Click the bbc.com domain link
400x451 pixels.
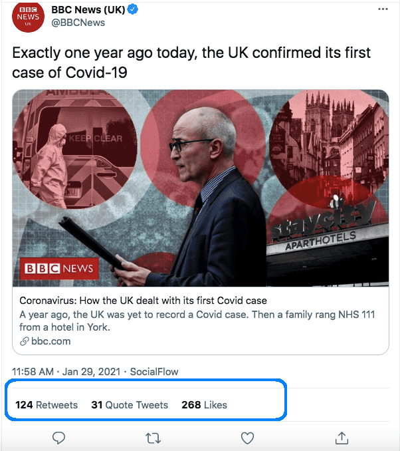51,341
